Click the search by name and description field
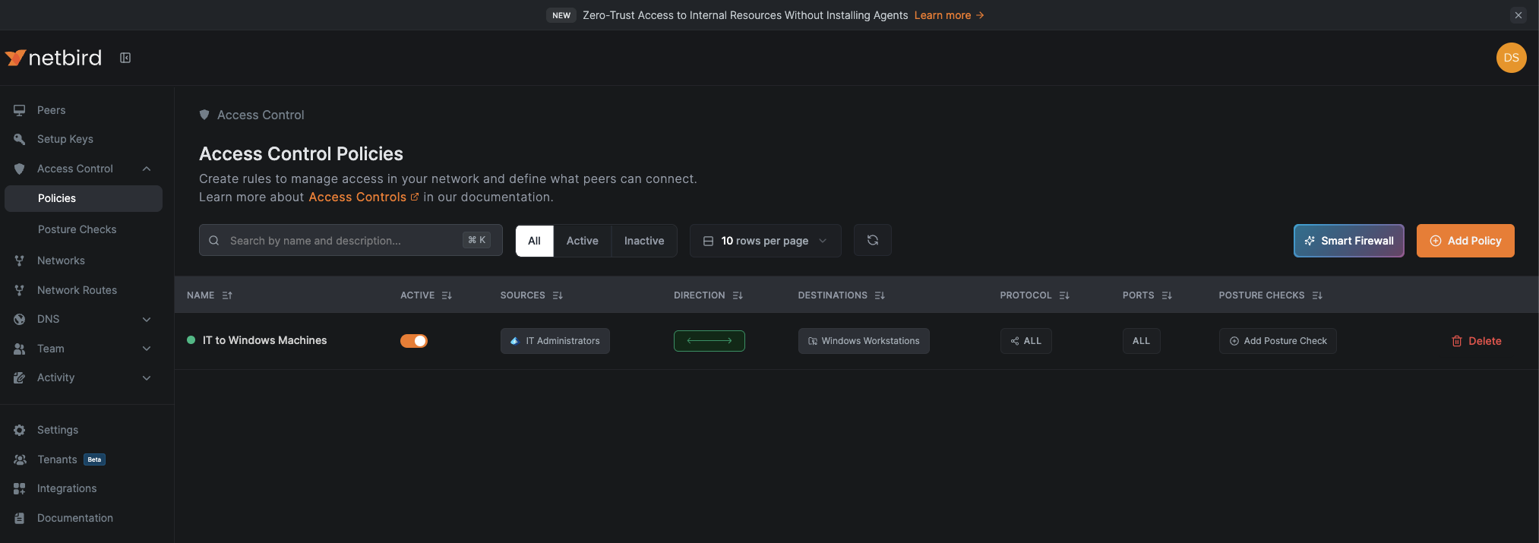This screenshot has width=1539, height=543. pyautogui.click(x=342, y=241)
